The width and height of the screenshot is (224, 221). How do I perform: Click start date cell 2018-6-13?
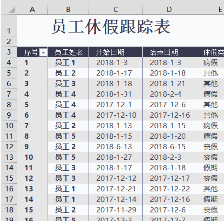116,147
